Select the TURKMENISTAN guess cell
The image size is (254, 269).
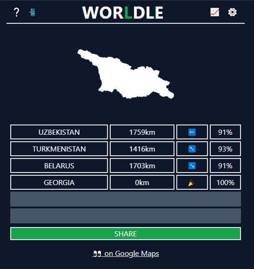(59, 149)
